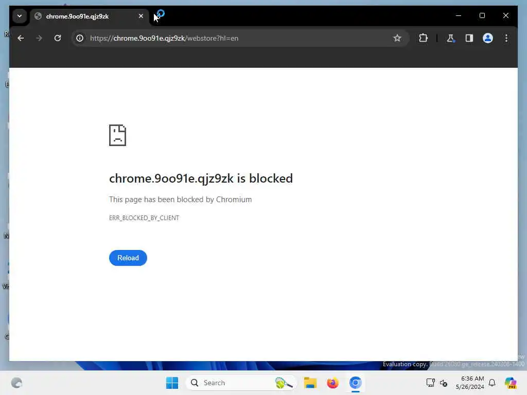This screenshot has width=527, height=395.
Task: Click the forward navigation arrow
Action: pos(39,38)
